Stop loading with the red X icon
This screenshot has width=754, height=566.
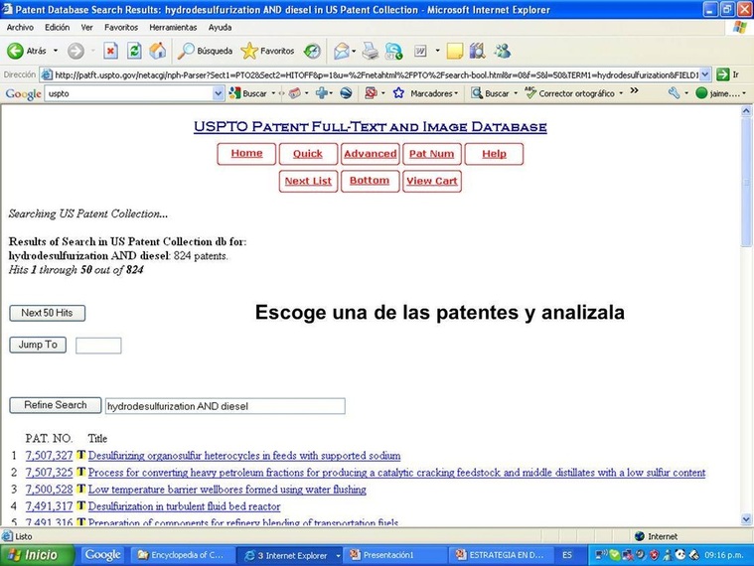(110, 51)
